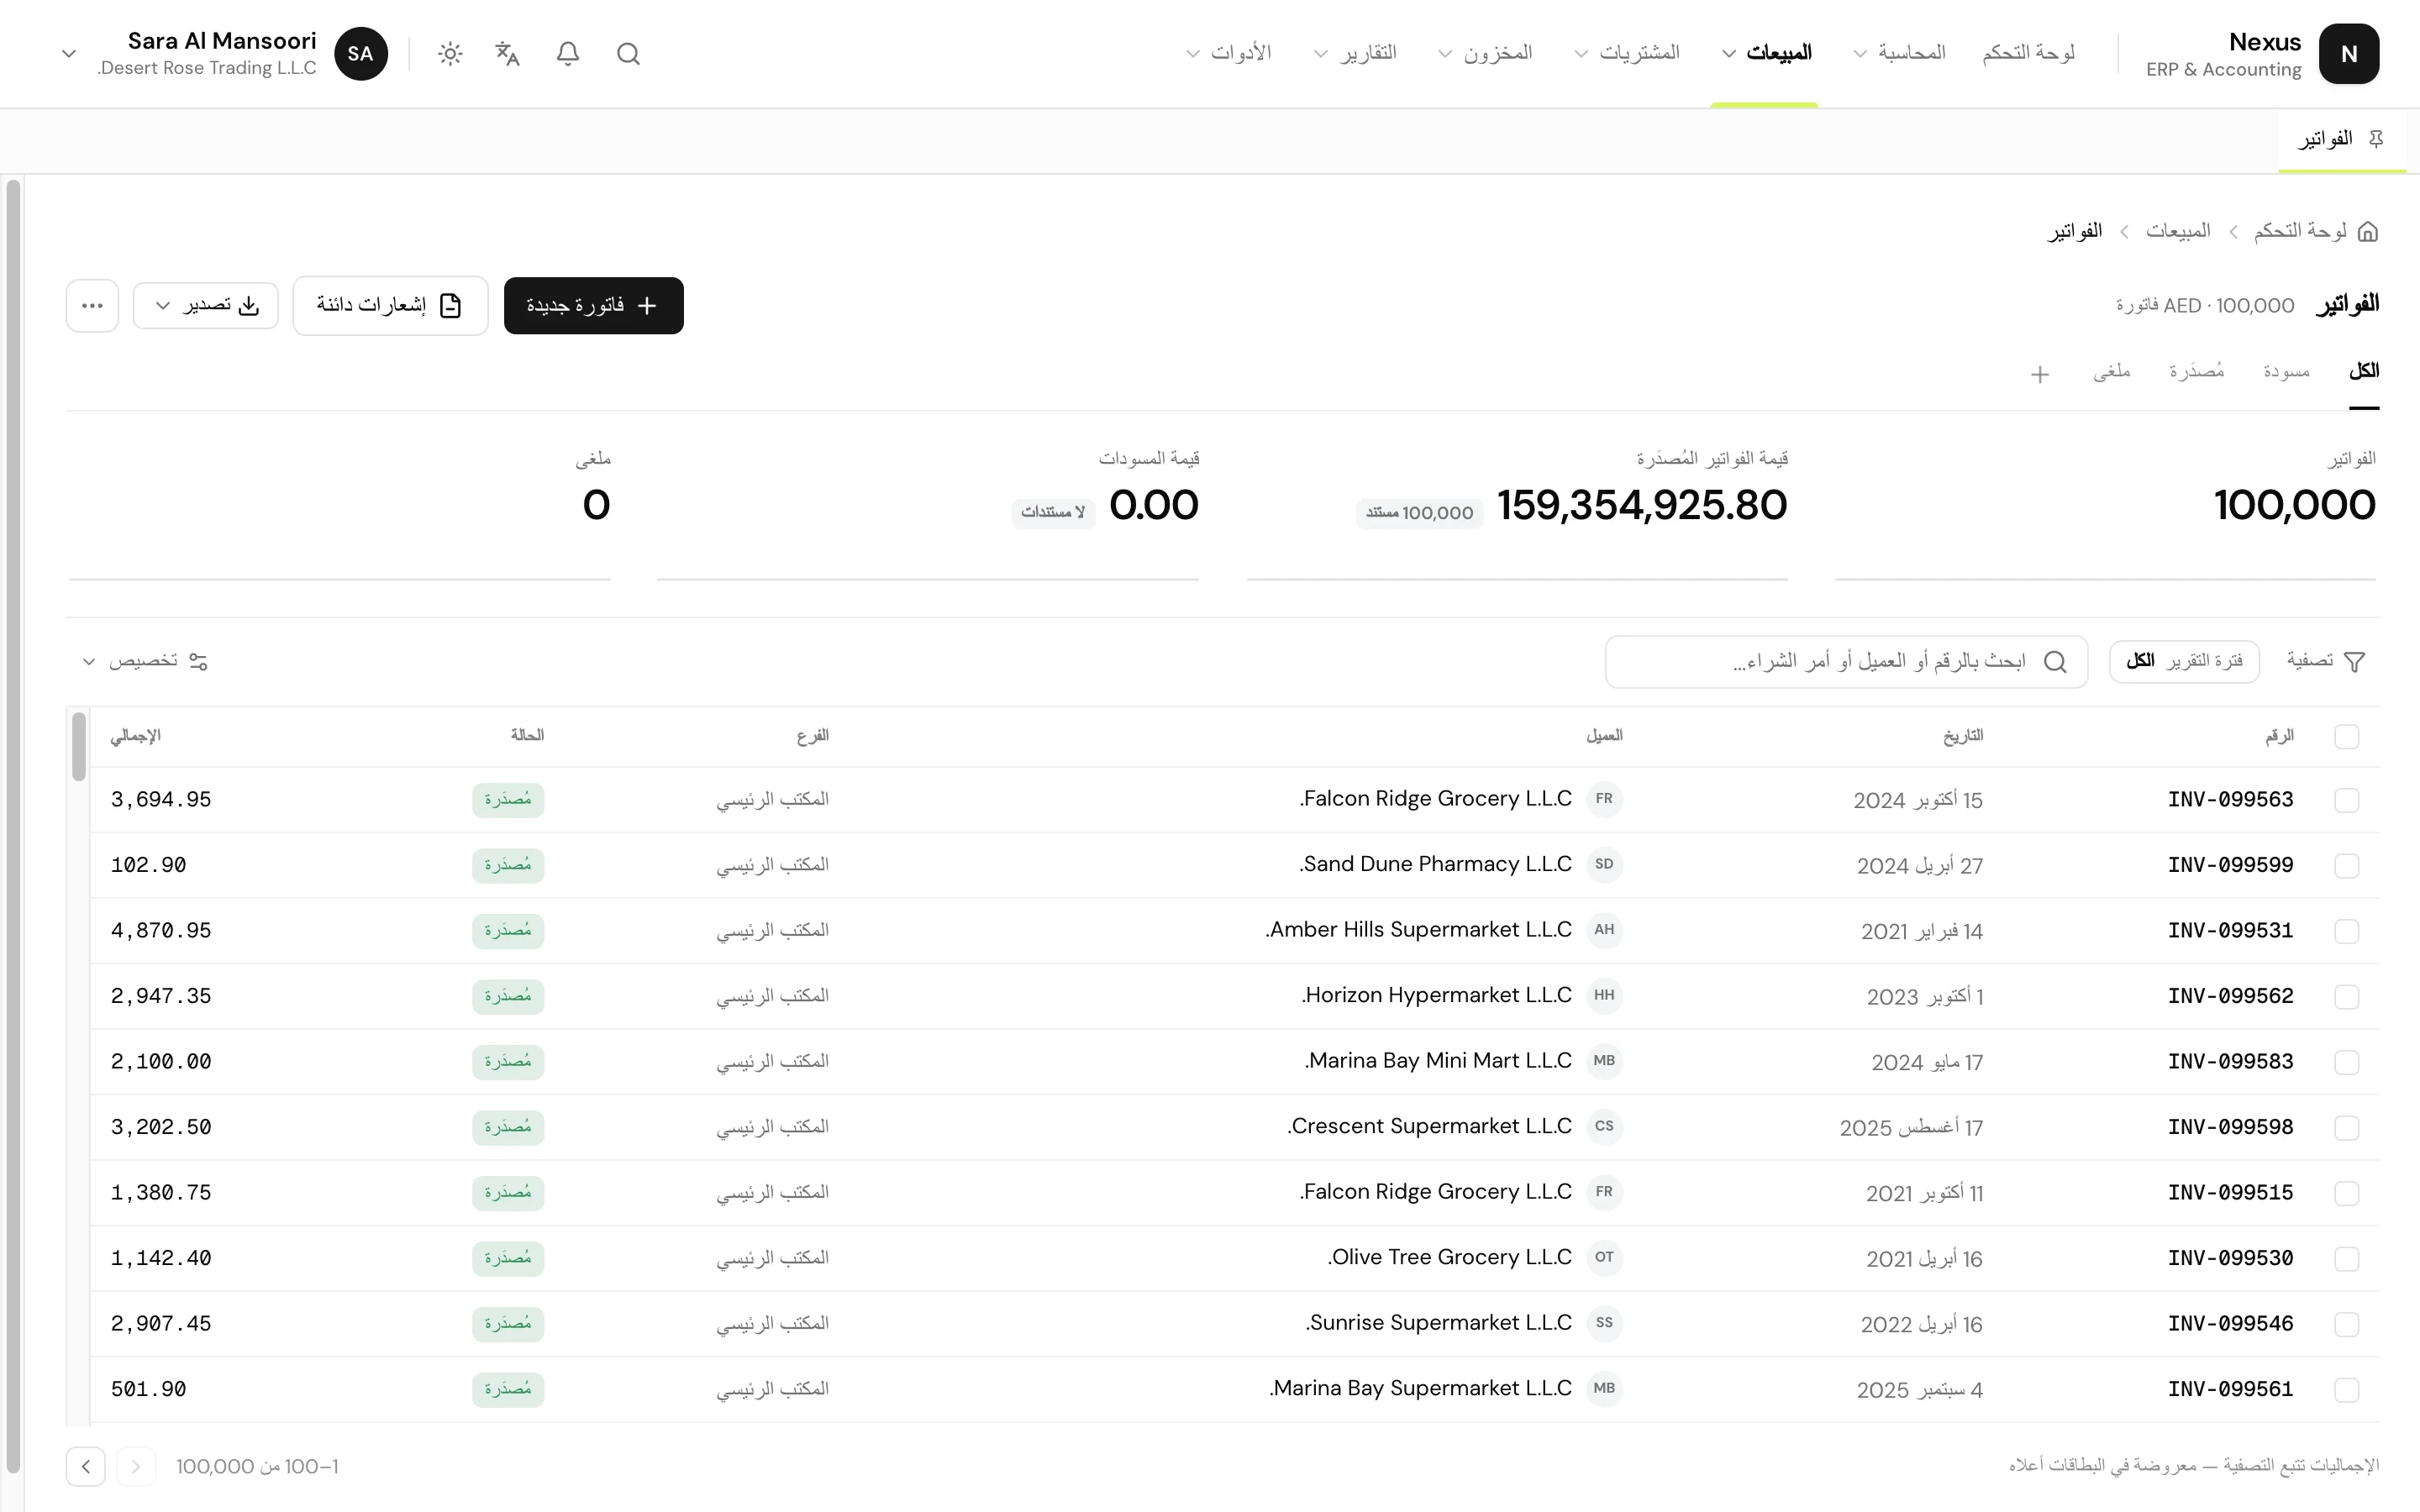Click the OT avatar of Olive Tree Grocery
Screen dimensions: 2420x1512
[1604, 1257]
